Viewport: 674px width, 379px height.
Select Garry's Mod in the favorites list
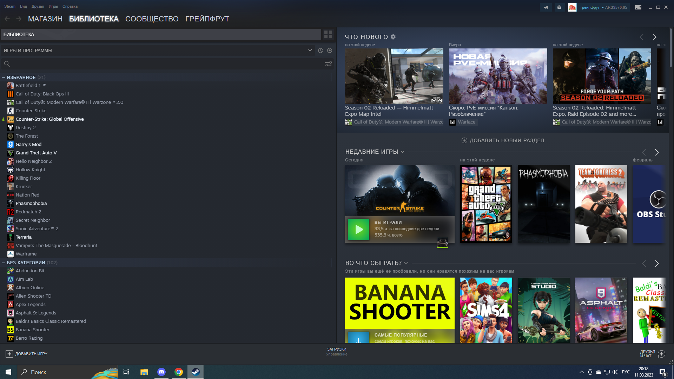28,144
